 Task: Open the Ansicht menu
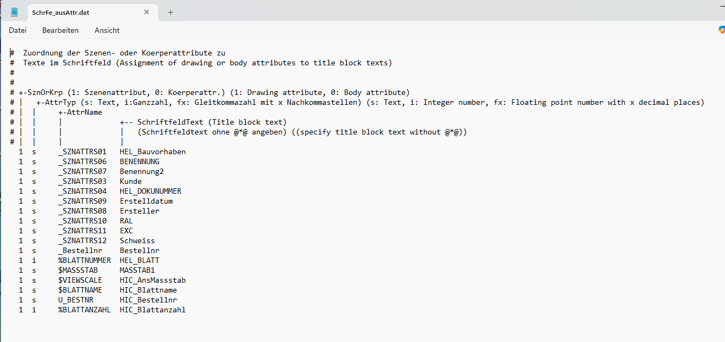click(x=107, y=30)
